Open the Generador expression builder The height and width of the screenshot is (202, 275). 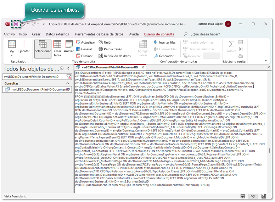164,56
